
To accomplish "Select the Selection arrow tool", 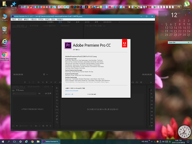I will [57, 88].
